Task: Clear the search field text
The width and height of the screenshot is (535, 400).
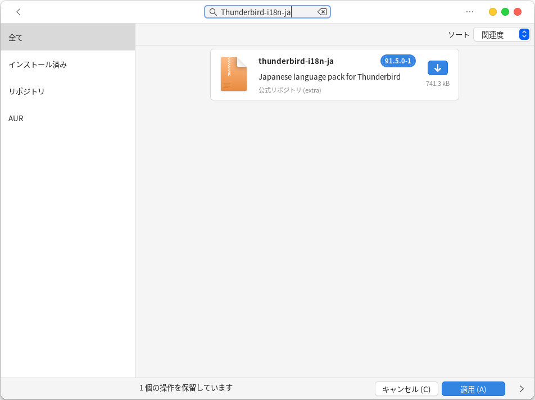Action: [322, 12]
